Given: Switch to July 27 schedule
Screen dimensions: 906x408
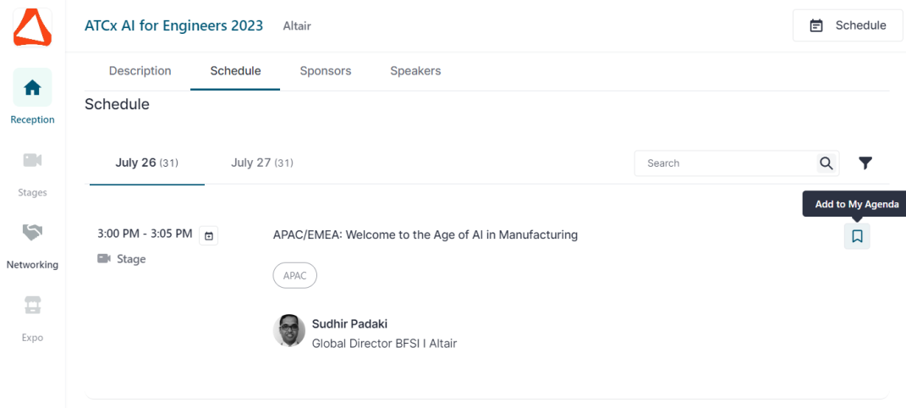Looking at the screenshot, I should tap(262, 163).
